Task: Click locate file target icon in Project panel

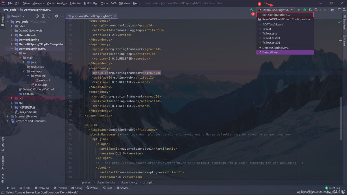Action: [37, 16]
